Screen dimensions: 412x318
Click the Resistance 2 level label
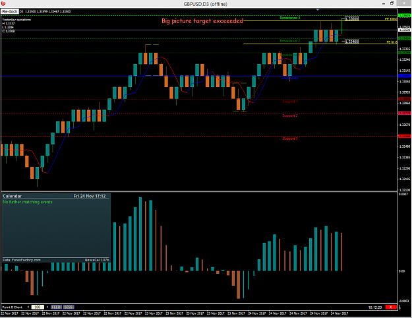point(290,41)
